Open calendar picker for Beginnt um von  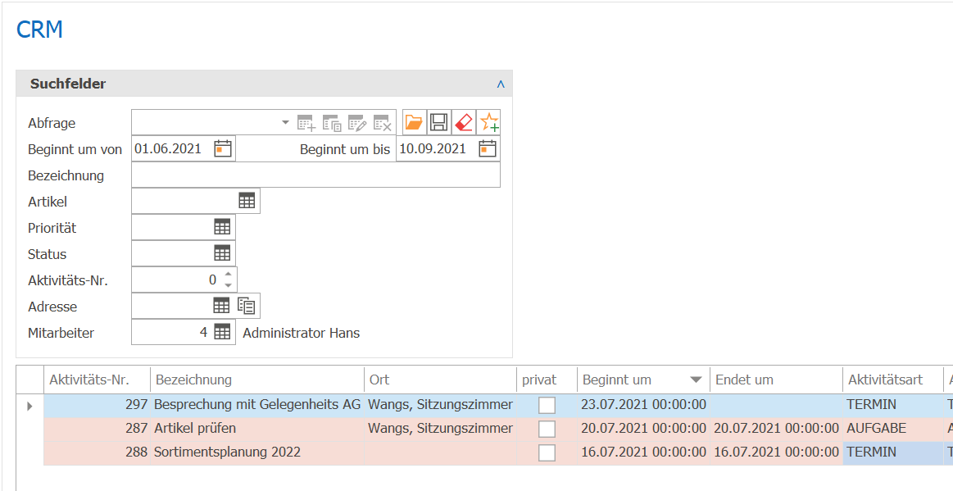point(223,149)
